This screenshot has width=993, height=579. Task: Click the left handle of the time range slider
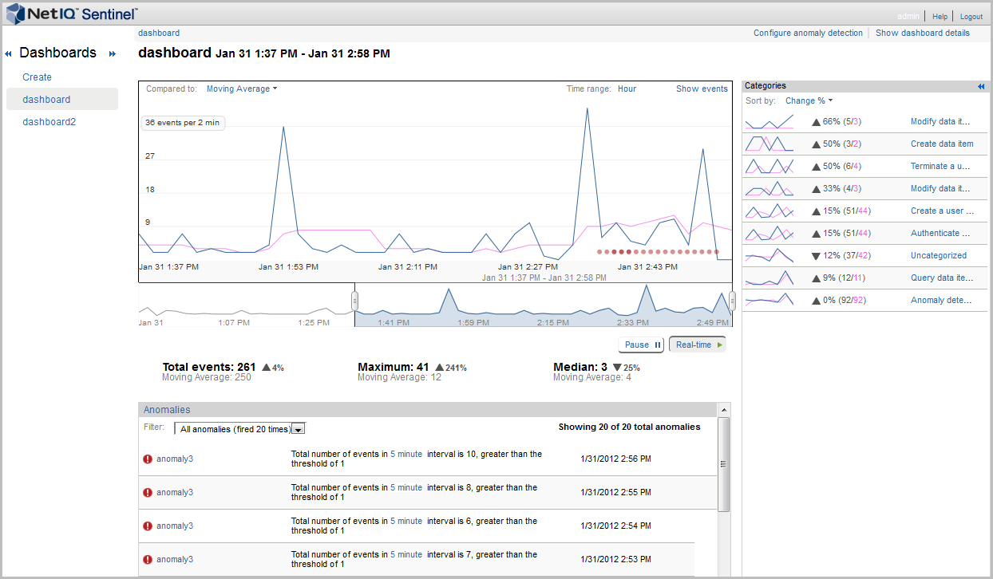tap(355, 300)
